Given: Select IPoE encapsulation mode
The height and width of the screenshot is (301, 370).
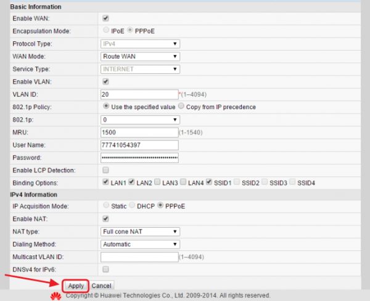Looking at the screenshot, I should tap(106, 30).
